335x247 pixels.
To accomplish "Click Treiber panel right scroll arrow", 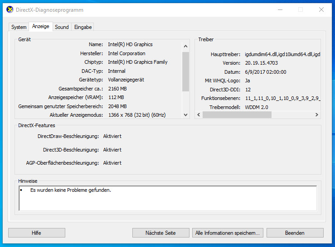I will tap(316, 115).
